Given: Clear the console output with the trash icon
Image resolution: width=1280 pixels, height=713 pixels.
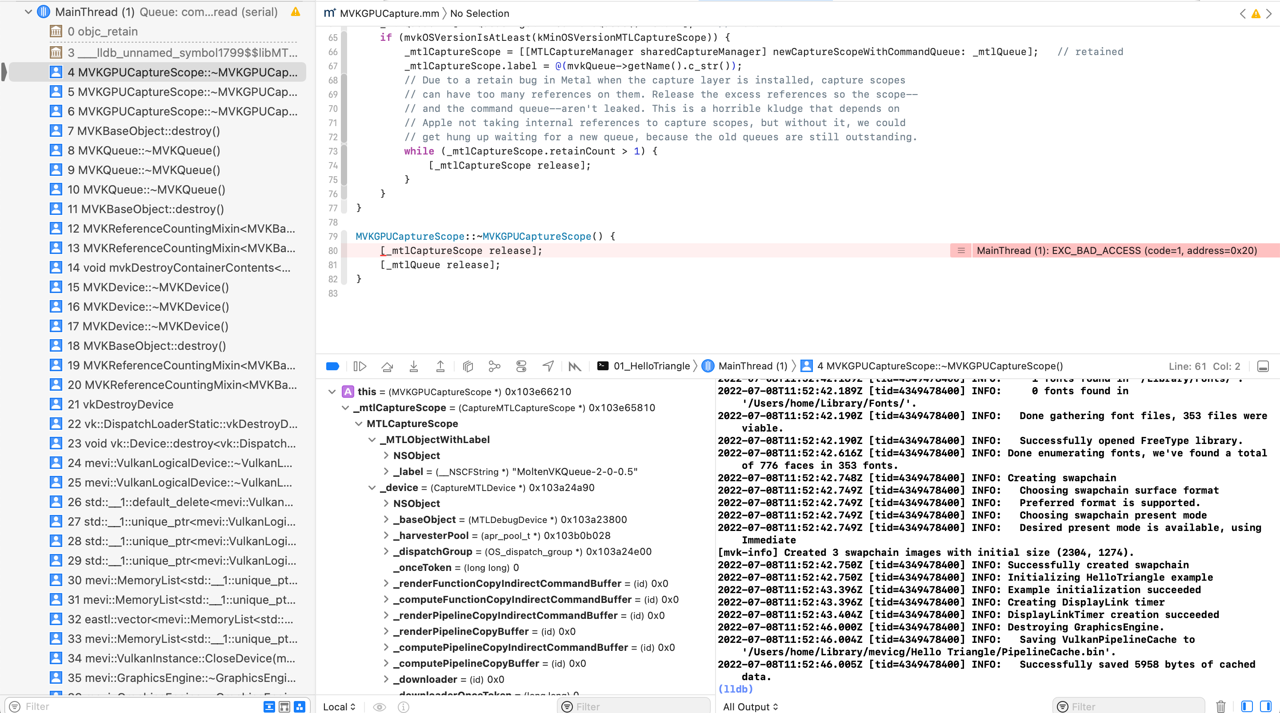Looking at the screenshot, I should point(1221,706).
